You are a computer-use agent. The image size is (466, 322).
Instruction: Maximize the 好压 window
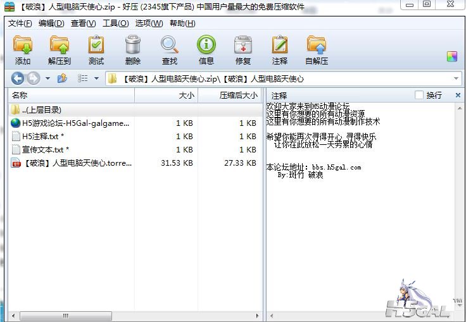(x=427, y=4)
